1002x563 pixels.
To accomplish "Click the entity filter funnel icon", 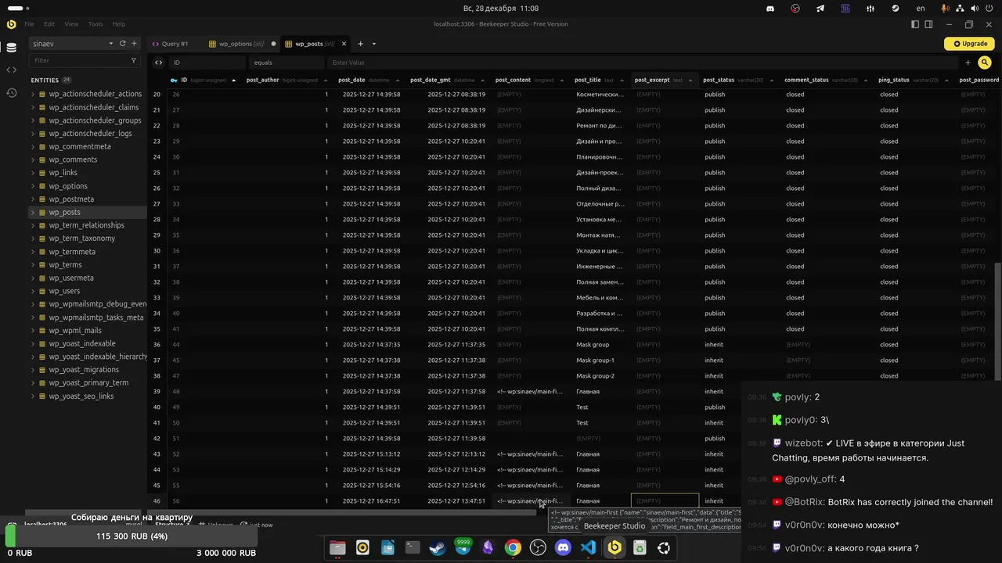I will click(x=134, y=60).
